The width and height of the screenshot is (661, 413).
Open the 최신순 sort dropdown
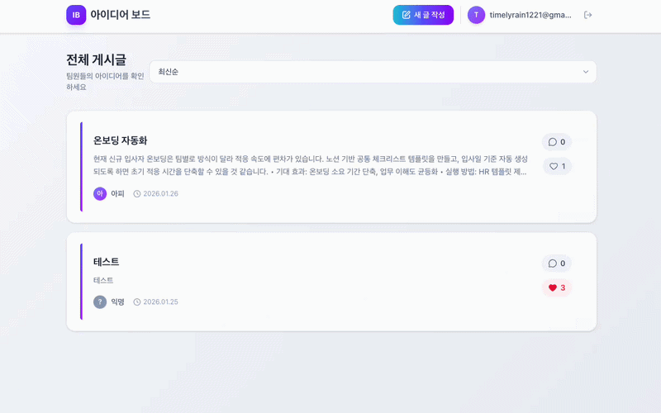pos(373,72)
